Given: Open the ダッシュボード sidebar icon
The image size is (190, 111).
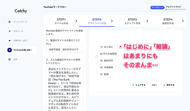Looking at the screenshot, I should 10,22.
